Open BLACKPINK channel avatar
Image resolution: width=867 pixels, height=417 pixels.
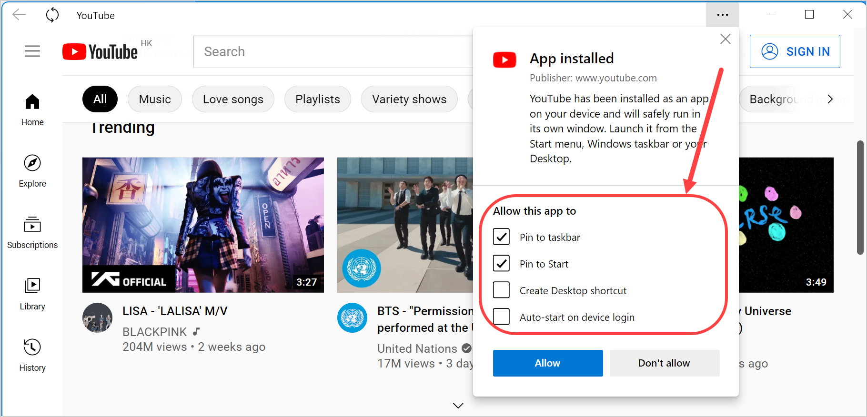click(x=98, y=318)
